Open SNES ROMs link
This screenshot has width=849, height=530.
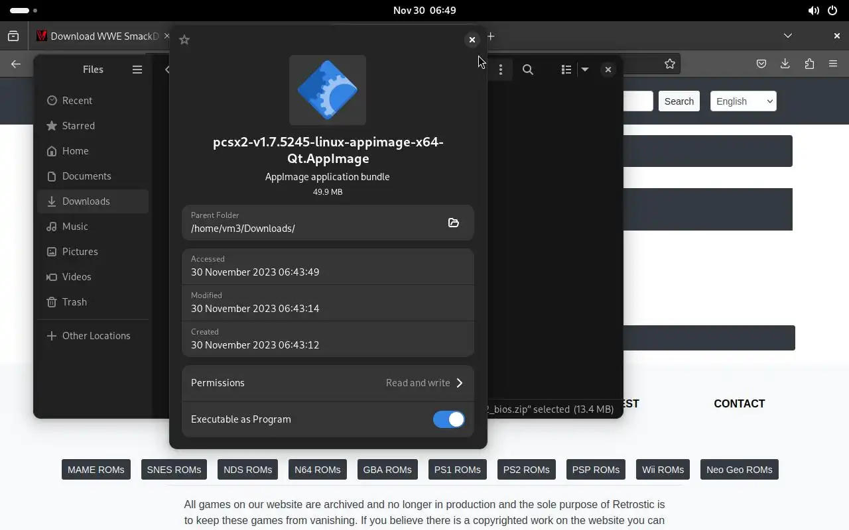tap(174, 470)
